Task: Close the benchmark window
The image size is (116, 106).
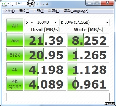Action: [x=107, y=3]
